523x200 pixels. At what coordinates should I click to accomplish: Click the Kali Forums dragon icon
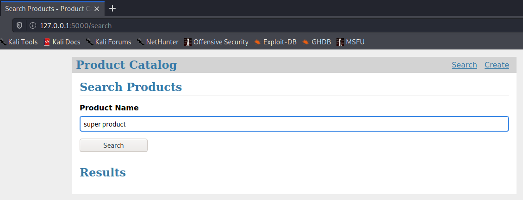coord(89,42)
